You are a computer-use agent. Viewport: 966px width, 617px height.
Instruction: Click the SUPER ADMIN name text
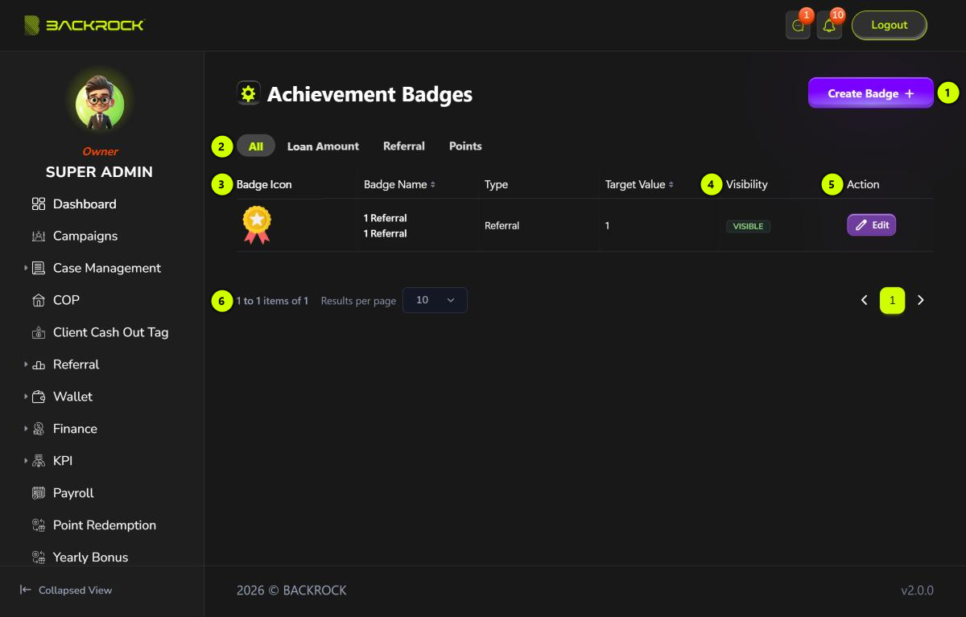(x=99, y=172)
